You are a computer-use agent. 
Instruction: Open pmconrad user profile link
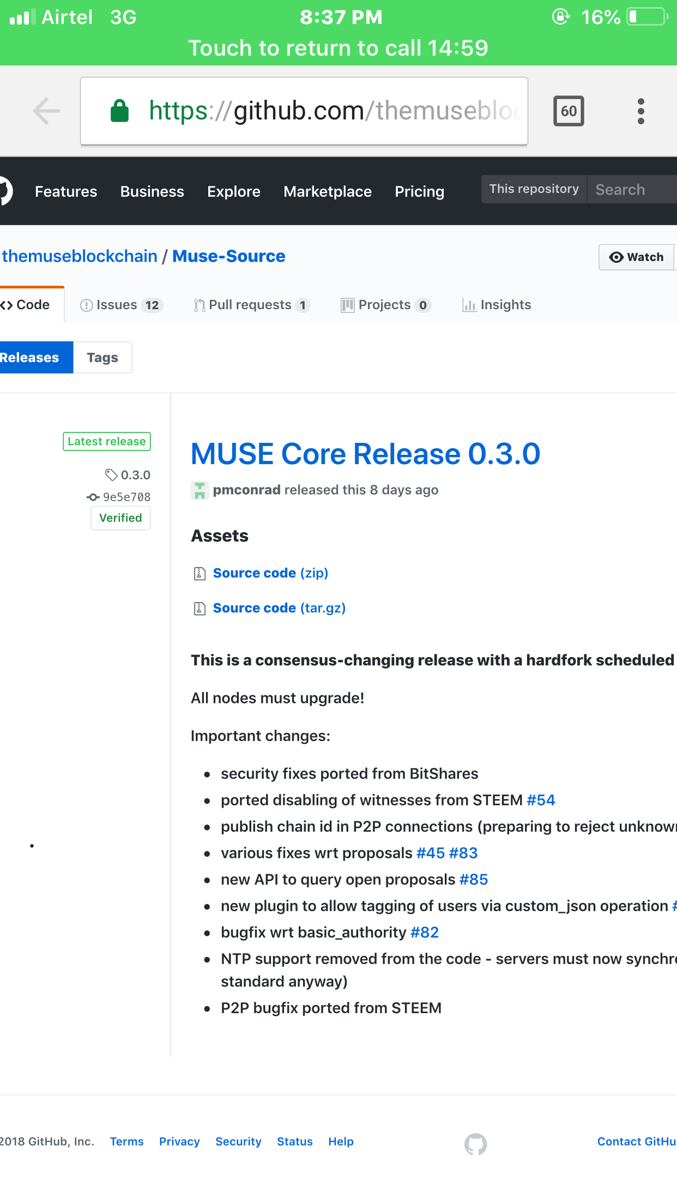(x=247, y=490)
